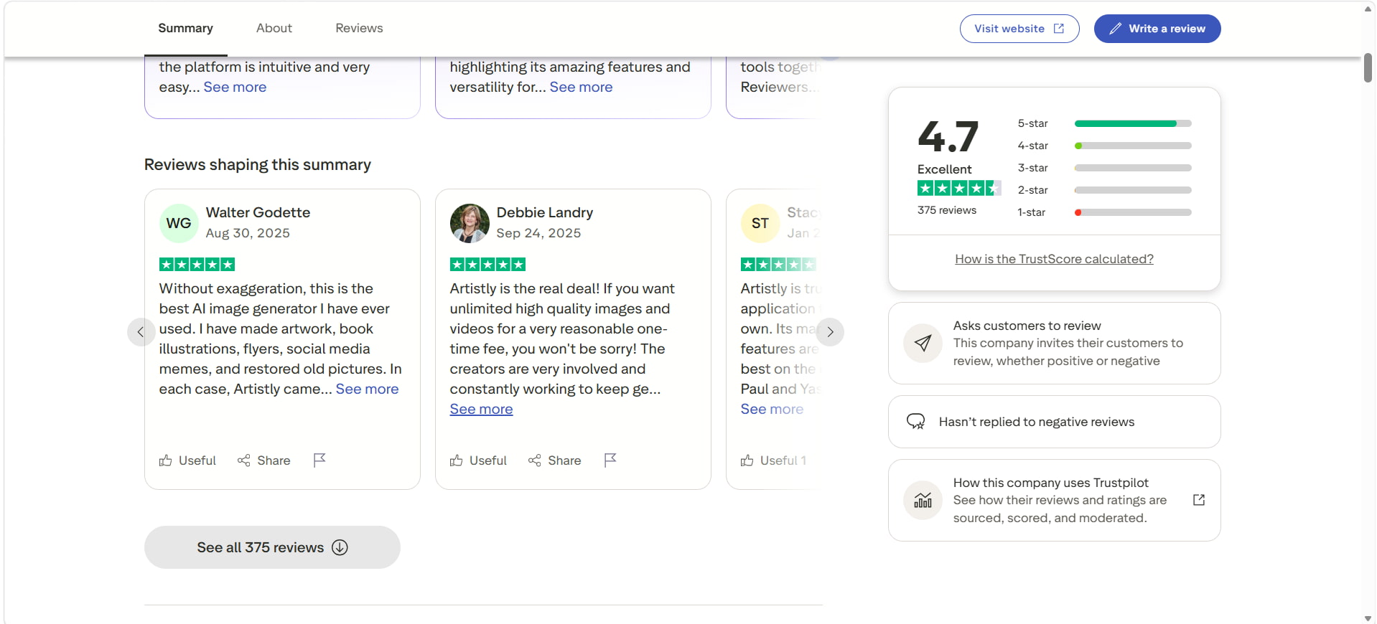Click the Visit website button
The height and width of the screenshot is (624, 1377).
click(x=1019, y=29)
